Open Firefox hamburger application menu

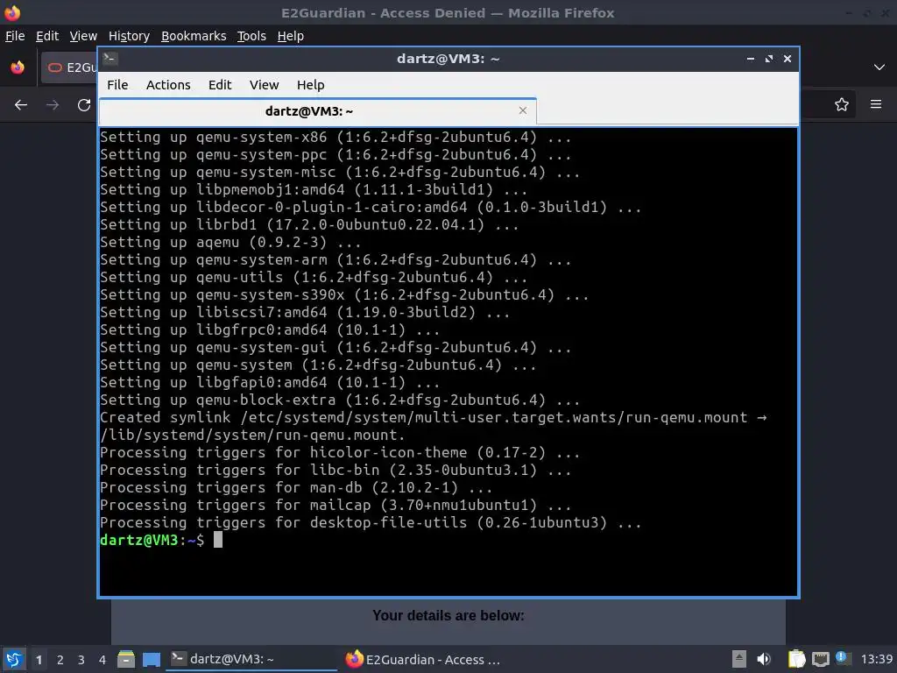(876, 104)
